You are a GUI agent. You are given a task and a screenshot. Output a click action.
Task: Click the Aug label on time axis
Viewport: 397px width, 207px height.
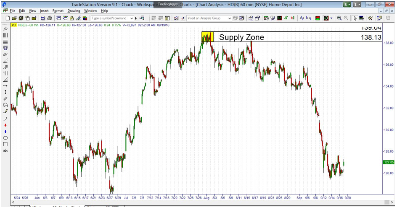click(206, 198)
